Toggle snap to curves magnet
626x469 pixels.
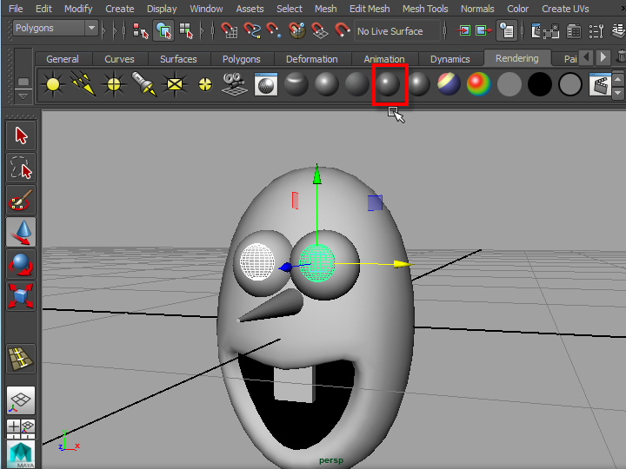point(252,31)
